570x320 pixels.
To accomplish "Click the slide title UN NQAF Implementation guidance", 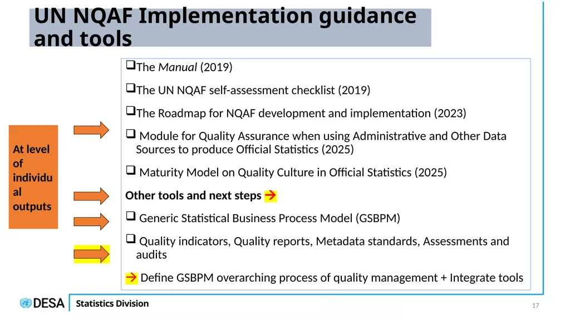I will pyautogui.click(x=225, y=27).
